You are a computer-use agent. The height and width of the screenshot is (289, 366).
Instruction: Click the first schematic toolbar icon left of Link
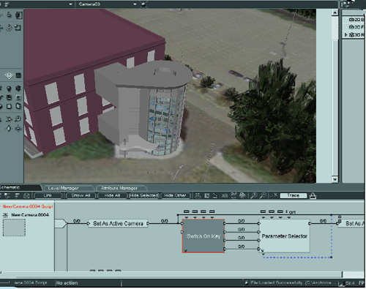coord(7,195)
